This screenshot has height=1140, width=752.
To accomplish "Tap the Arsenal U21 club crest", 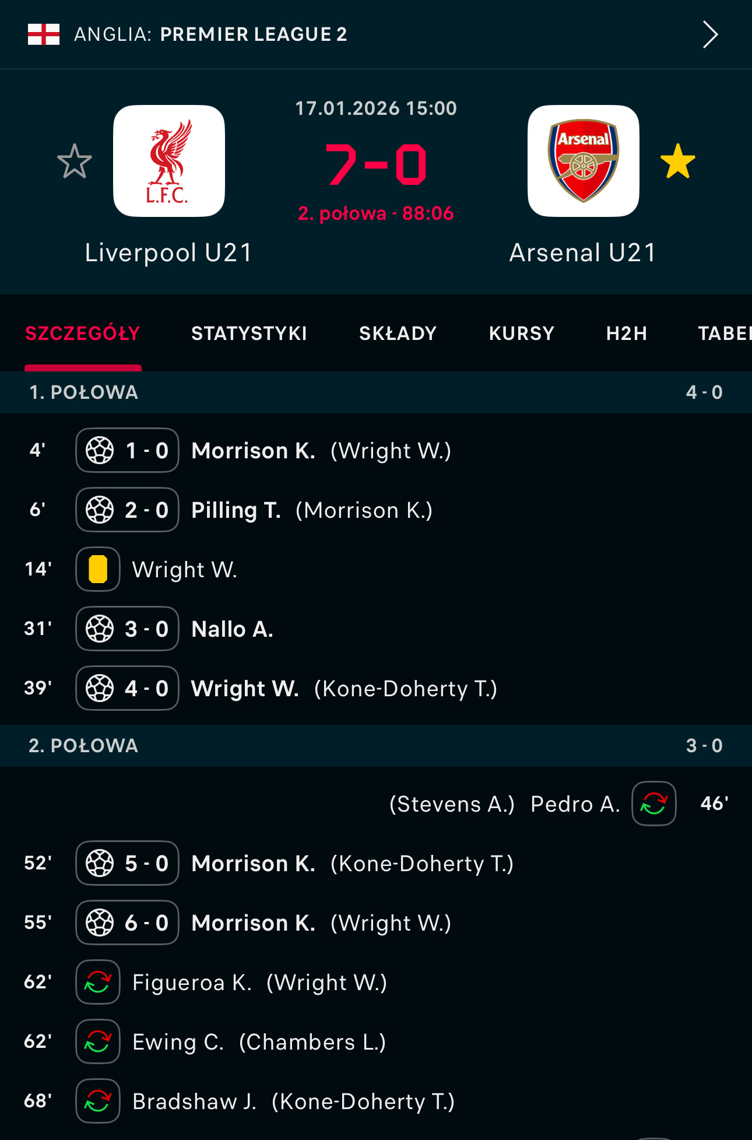I will point(583,161).
